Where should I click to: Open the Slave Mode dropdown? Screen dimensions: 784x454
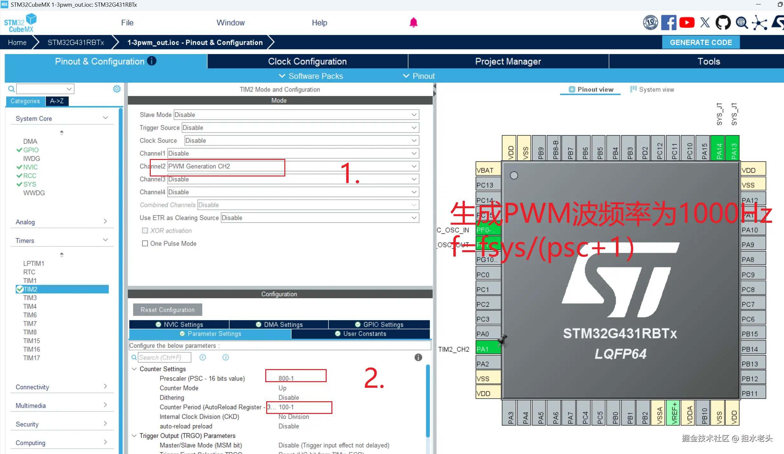point(296,115)
